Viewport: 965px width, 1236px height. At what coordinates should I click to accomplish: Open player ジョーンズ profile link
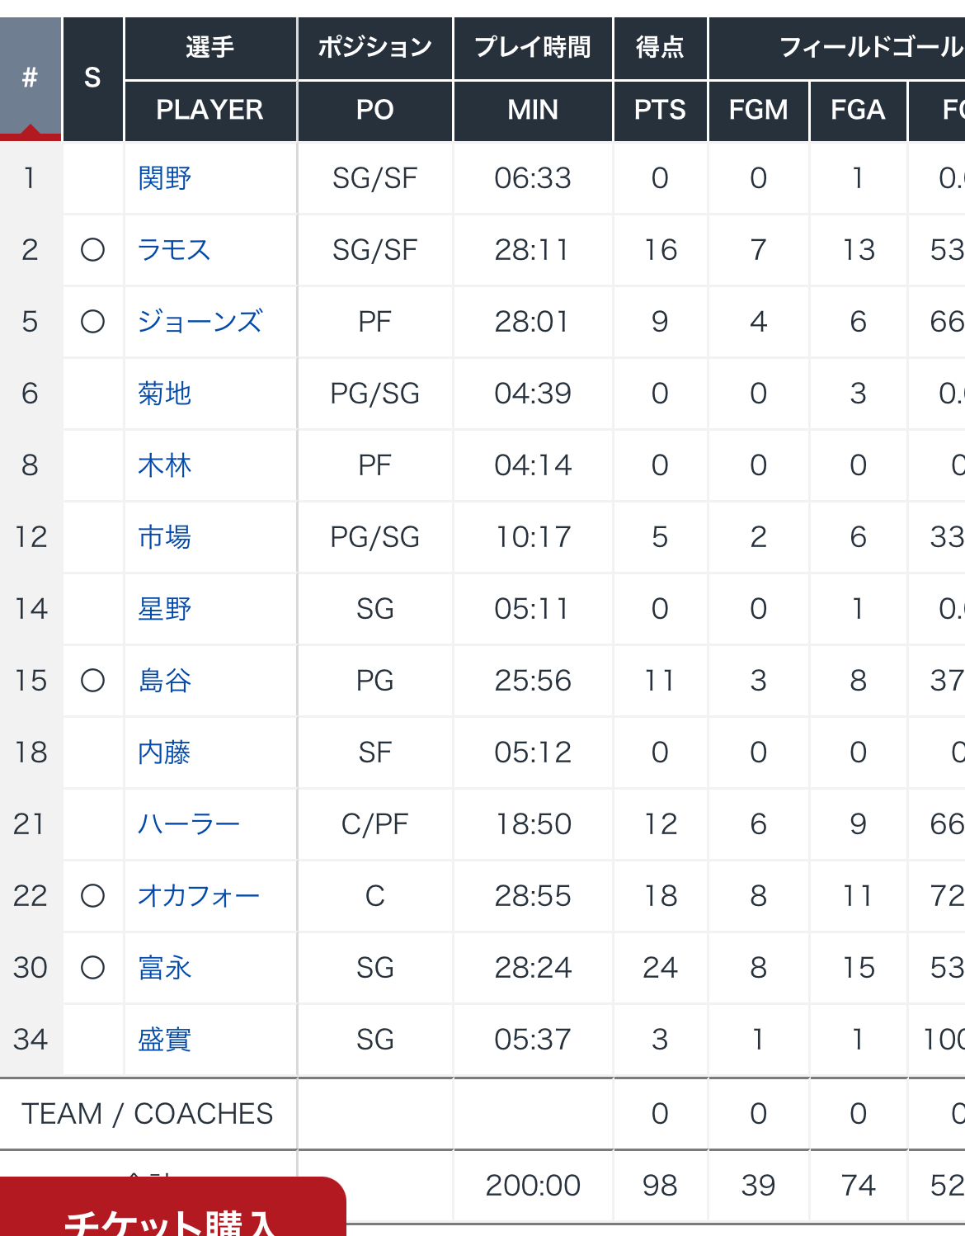coord(200,322)
